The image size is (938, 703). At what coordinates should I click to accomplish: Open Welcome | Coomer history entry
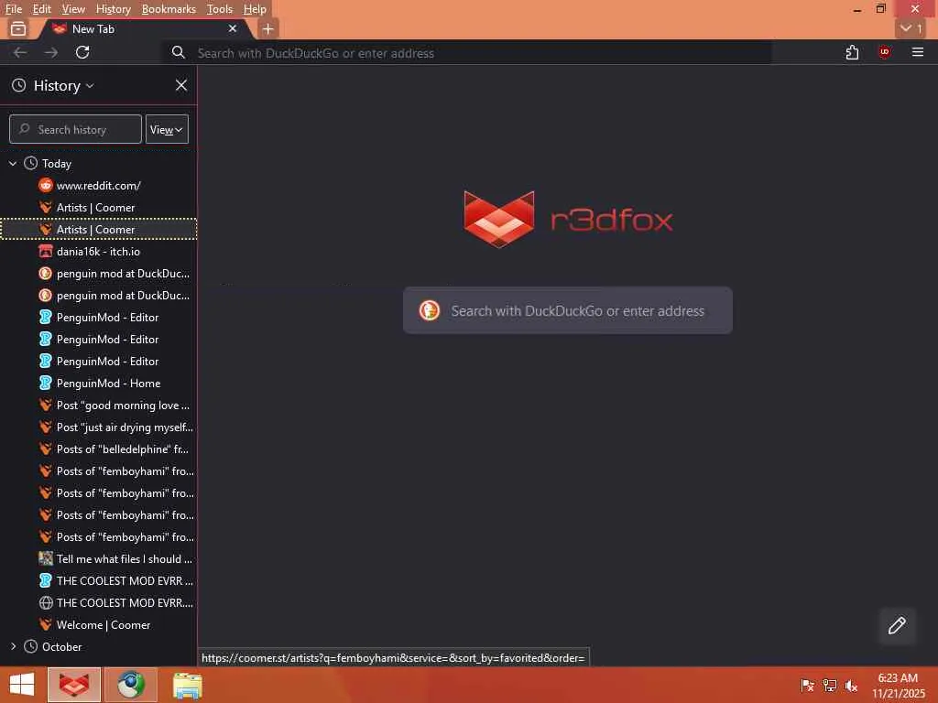point(99,624)
